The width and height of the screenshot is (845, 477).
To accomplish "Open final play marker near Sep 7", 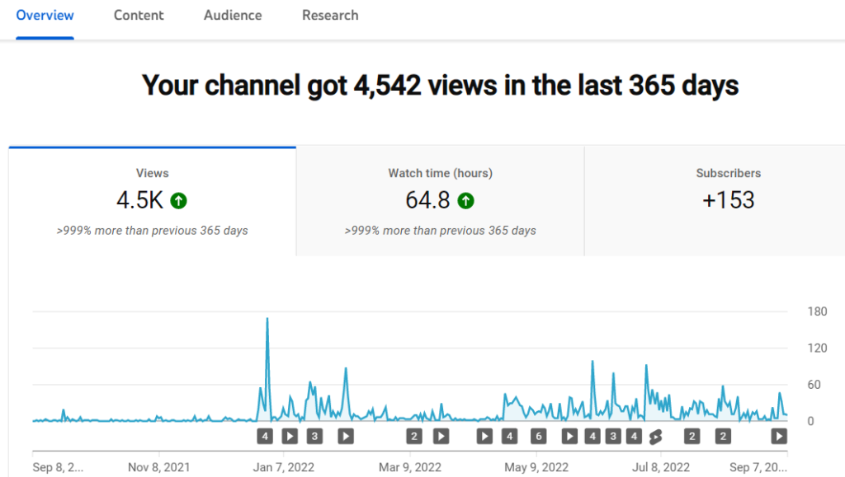I will pyautogui.click(x=779, y=436).
